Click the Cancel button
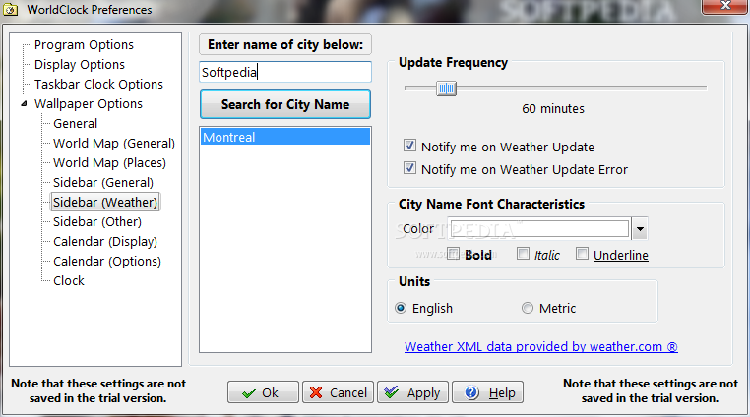The height and width of the screenshot is (417, 750). tap(339, 392)
